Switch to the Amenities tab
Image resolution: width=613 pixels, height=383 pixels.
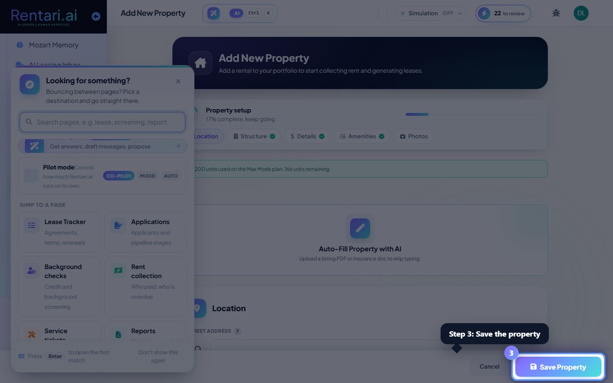point(362,136)
